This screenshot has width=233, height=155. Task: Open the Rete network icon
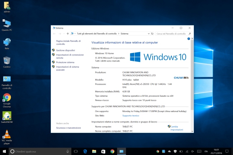(x=7, y=44)
